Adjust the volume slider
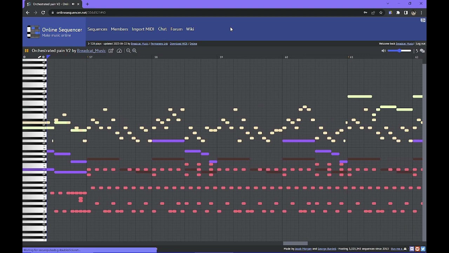449x253 pixels. pyautogui.click(x=400, y=51)
